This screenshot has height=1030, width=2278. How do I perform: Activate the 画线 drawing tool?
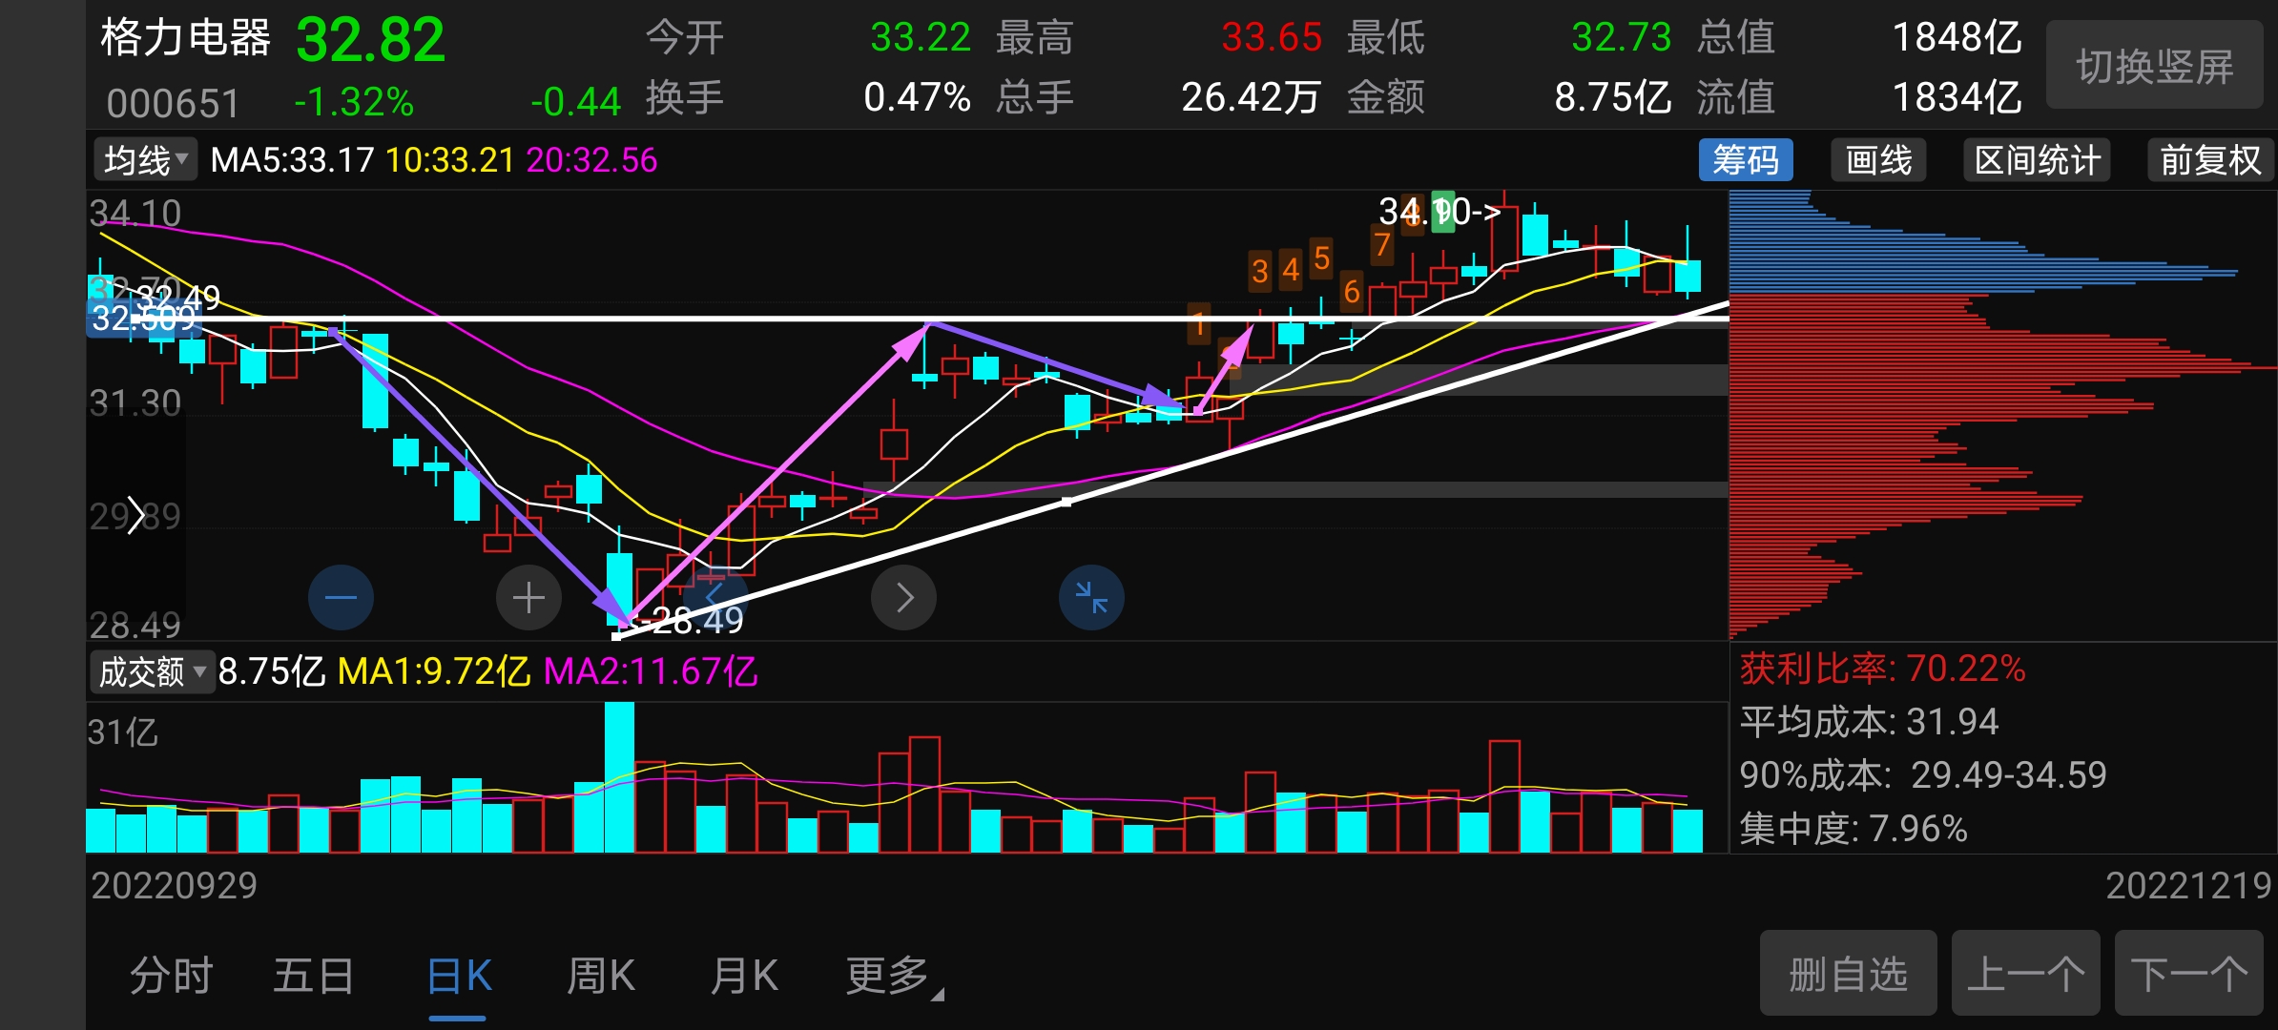pos(1878,159)
